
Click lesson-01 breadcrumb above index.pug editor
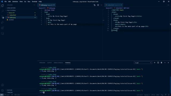click(x=42, y=8)
